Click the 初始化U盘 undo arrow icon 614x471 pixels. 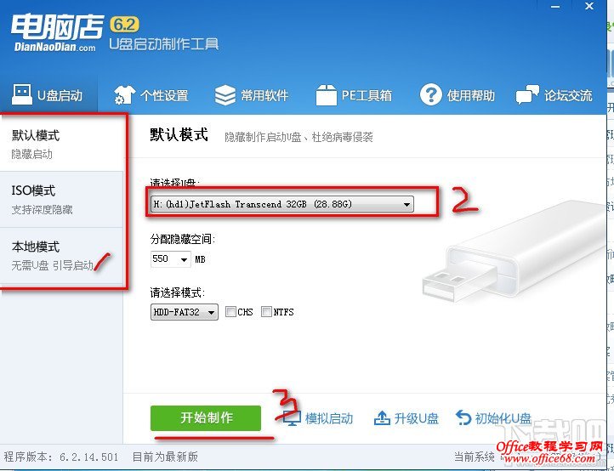(x=463, y=417)
